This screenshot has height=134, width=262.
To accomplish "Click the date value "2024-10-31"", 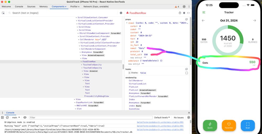I will [x=145, y=36].
